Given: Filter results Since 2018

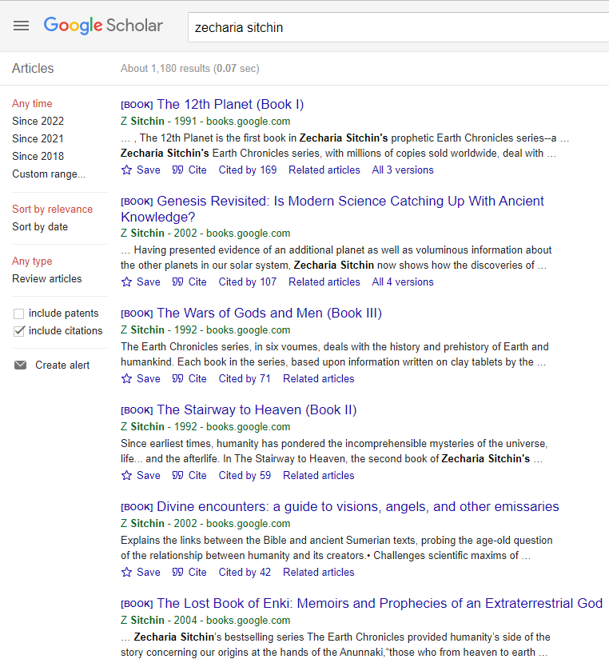Looking at the screenshot, I should coord(38,156).
